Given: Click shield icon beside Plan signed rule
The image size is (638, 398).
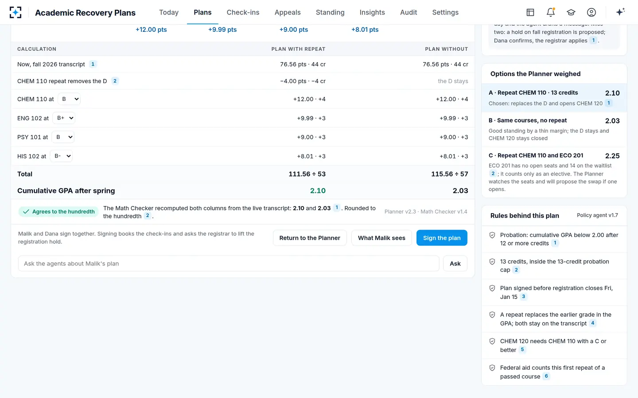Looking at the screenshot, I should click(492, 288).
